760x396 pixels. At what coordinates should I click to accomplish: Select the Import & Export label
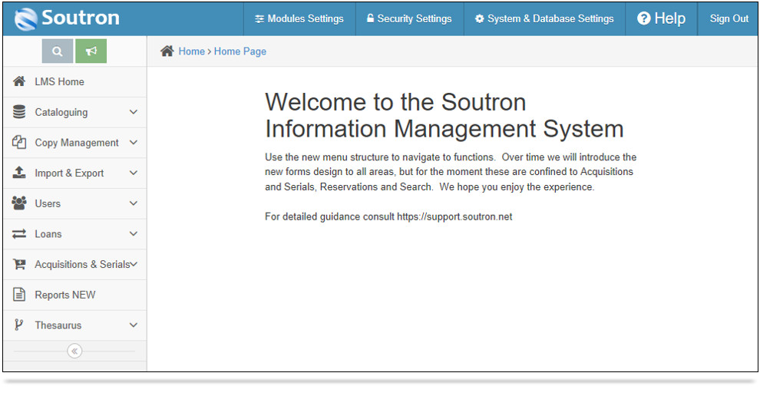click(69, 173)
